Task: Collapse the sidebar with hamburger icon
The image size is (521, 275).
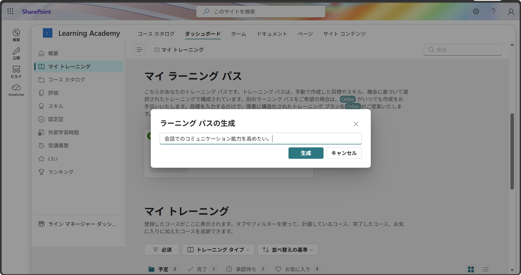Action: 140,50
